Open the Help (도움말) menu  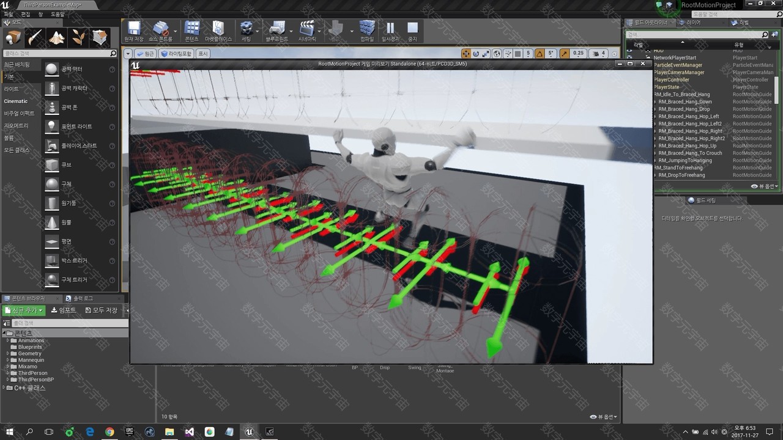(57, 13)
